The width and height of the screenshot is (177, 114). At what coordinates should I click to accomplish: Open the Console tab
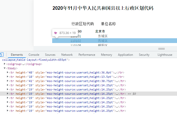coord(34,55)
